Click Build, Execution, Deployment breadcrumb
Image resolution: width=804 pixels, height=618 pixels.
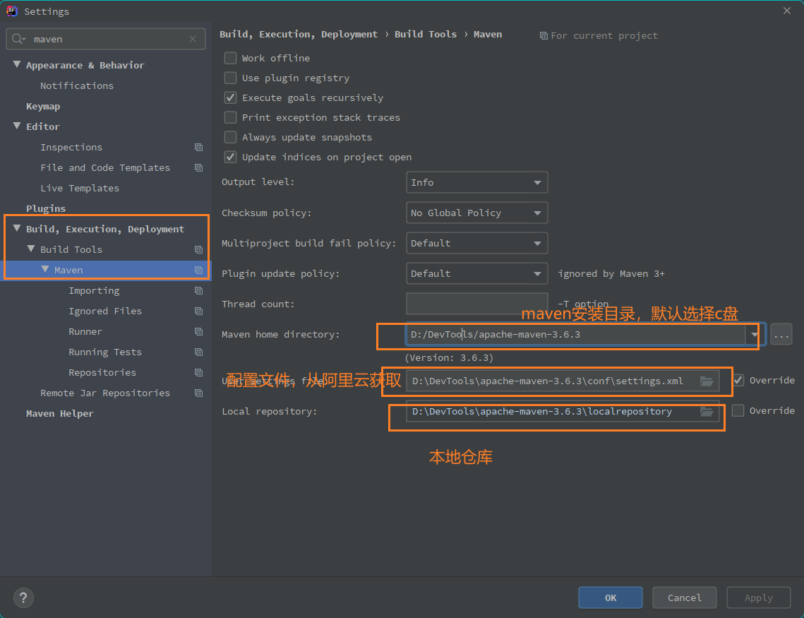pyautogui.click(x=299, y=35)
